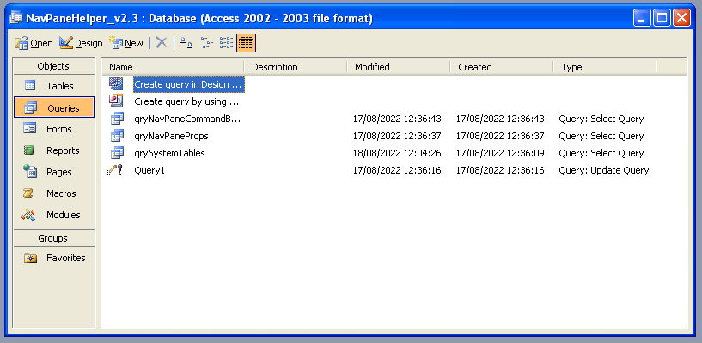Show the Macros object list
This screenshot has width=702, height=343.
coord(54,193)
